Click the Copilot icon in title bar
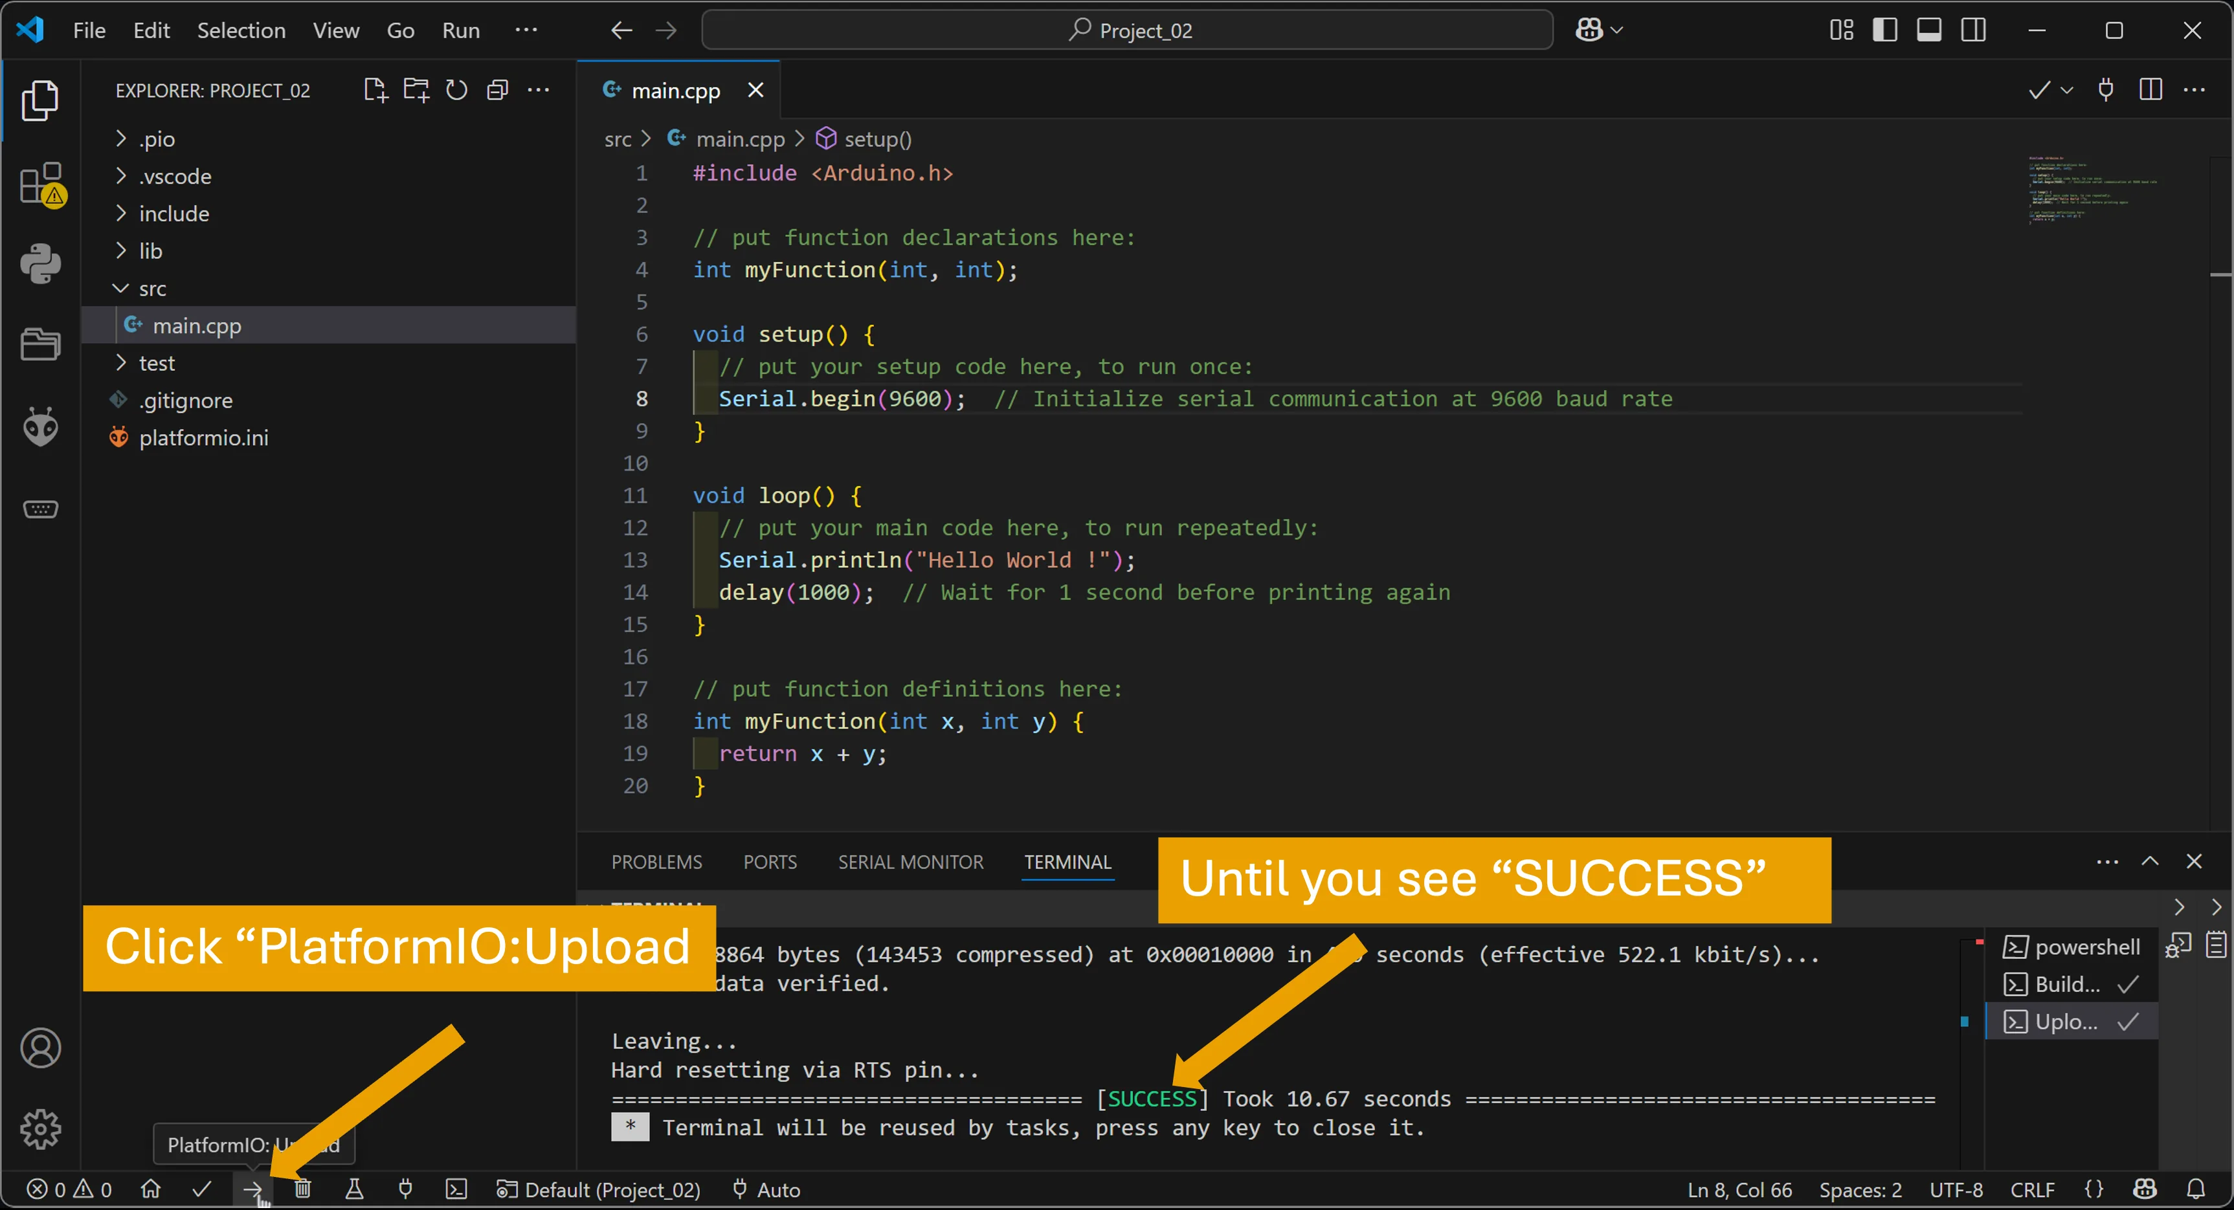 pos(1589,30)
